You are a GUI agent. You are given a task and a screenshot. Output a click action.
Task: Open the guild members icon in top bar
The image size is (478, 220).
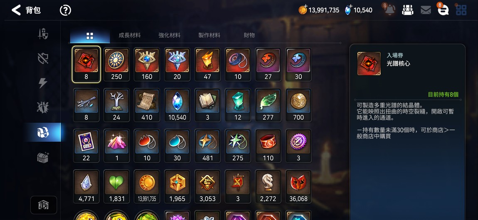click(x=407, y=10)
